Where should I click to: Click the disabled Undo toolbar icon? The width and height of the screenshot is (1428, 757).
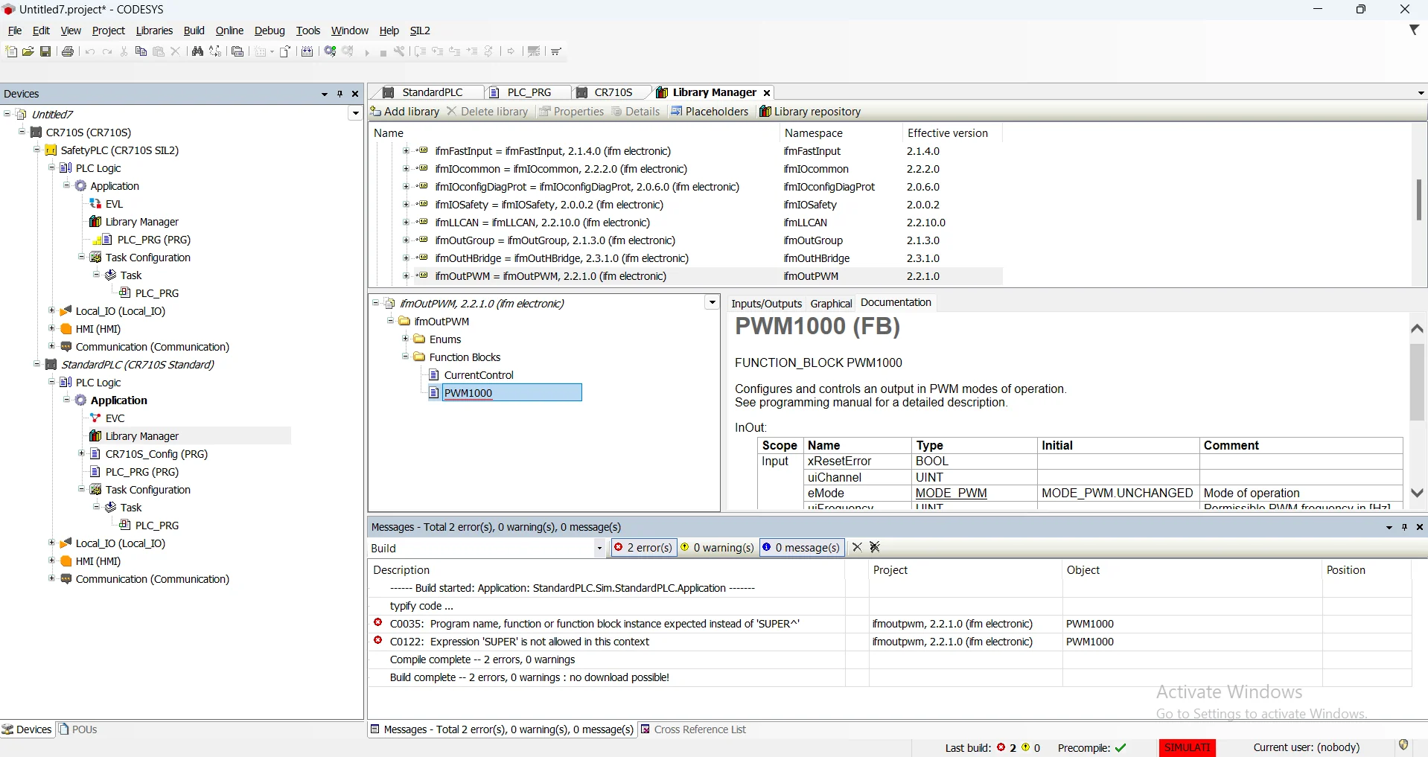pos(90,51)
